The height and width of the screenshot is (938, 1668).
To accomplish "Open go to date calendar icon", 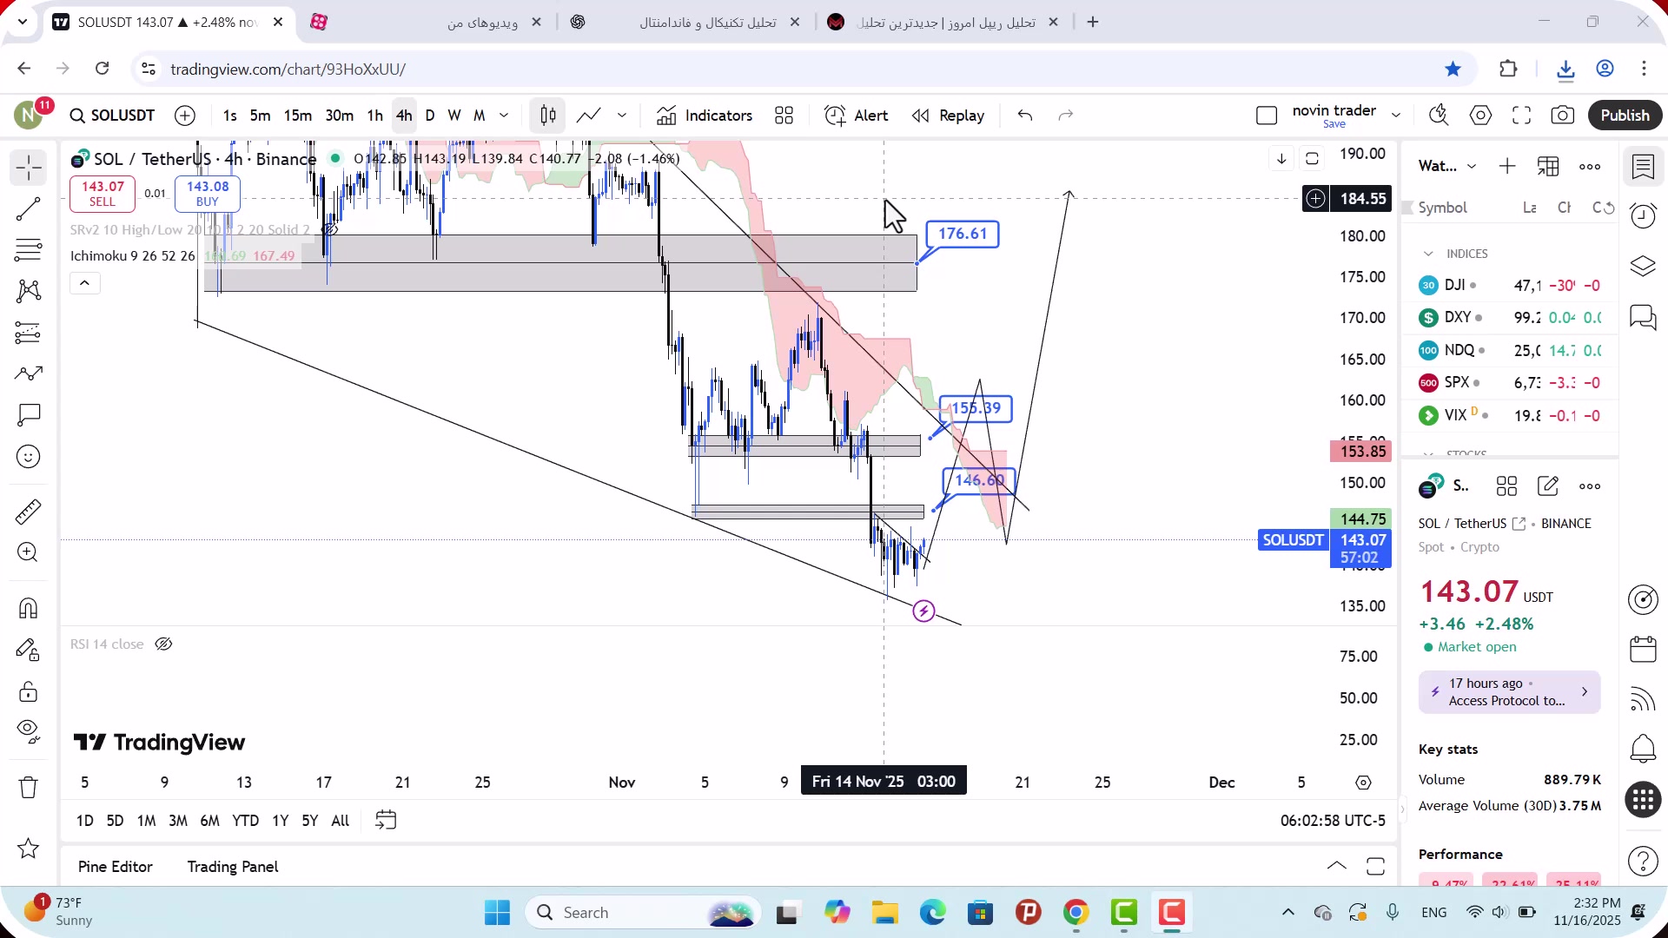I will (x=386, y=820).
